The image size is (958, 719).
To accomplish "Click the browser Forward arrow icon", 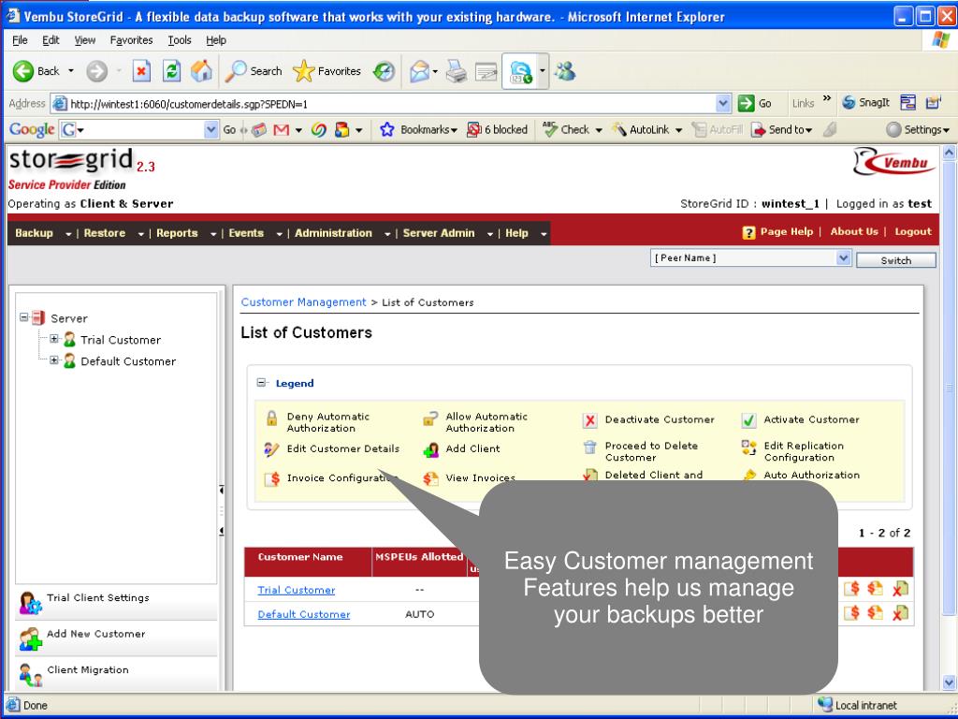I will click(96, 71).
